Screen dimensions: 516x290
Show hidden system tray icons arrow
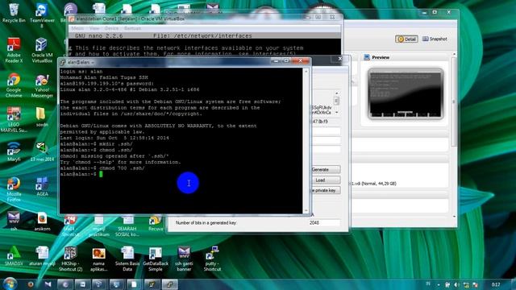pyautogui.click(x=439, y=284)
